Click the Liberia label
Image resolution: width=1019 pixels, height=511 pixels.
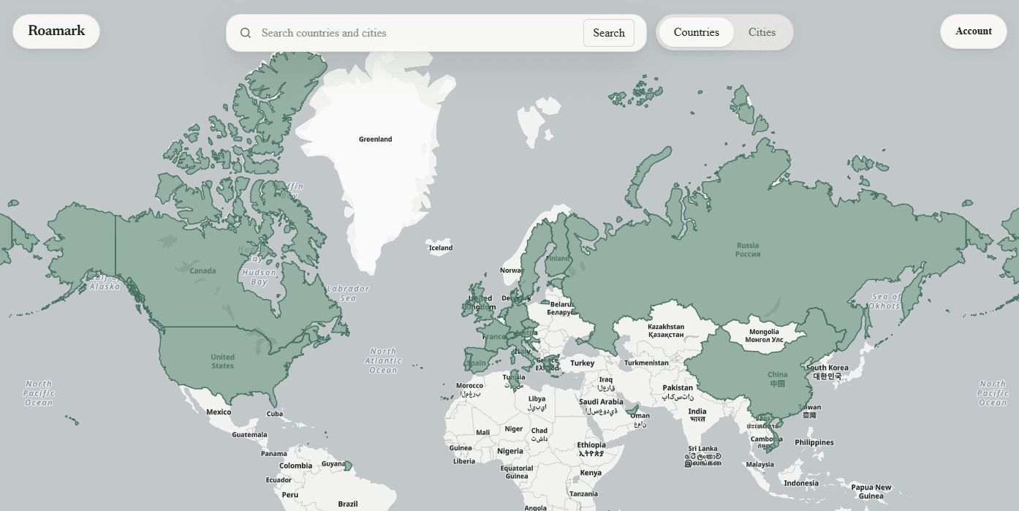tap(464, 461)
